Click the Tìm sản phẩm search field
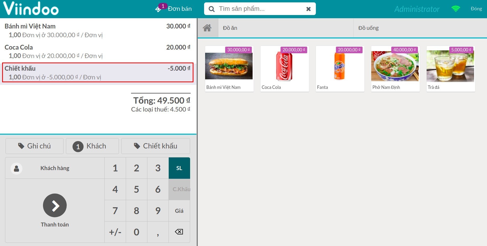This screenshot has height=246, width=487. [260, 9]
